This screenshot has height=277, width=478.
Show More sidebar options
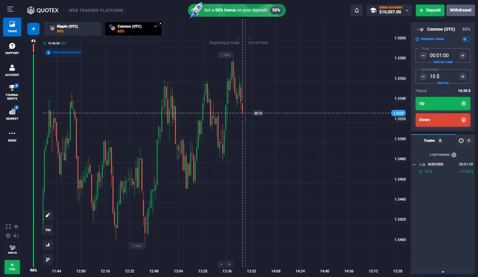[x=12, y=136]
